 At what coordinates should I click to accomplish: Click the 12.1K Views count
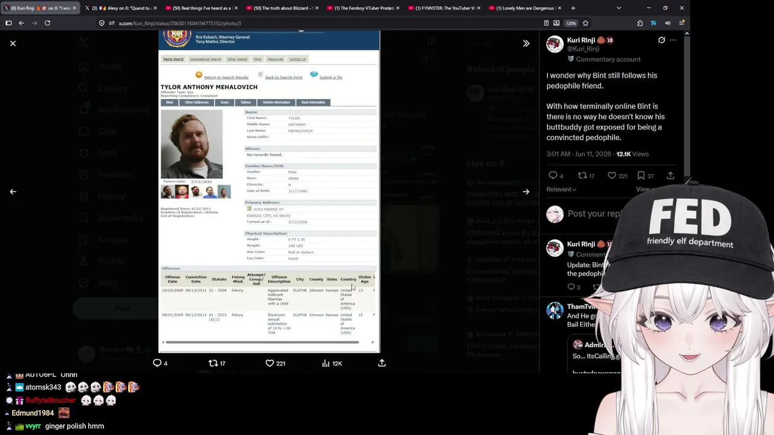(x=633, y=154)
